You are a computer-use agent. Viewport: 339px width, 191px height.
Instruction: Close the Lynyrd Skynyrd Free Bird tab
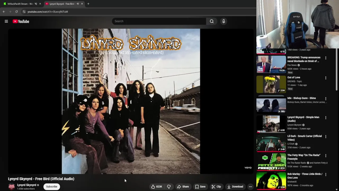pyautogui.click(x=82, y=4)
